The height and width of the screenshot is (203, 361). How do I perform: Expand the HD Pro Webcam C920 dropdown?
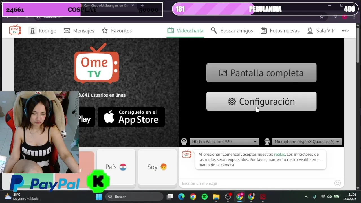224,142
